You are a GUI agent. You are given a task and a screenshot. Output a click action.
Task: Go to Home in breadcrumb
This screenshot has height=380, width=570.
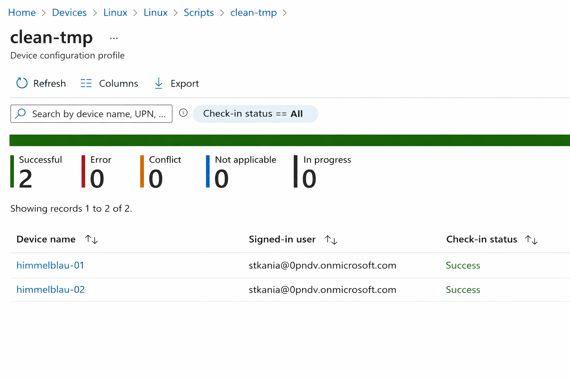[22, 13]
